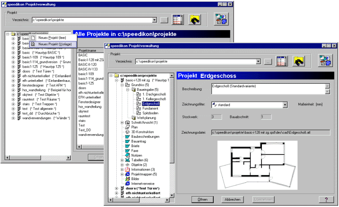This screenshot has width=339, height=207.
Task: Expand the Projektmappen (5) node
Action: (x=122, y=174)
